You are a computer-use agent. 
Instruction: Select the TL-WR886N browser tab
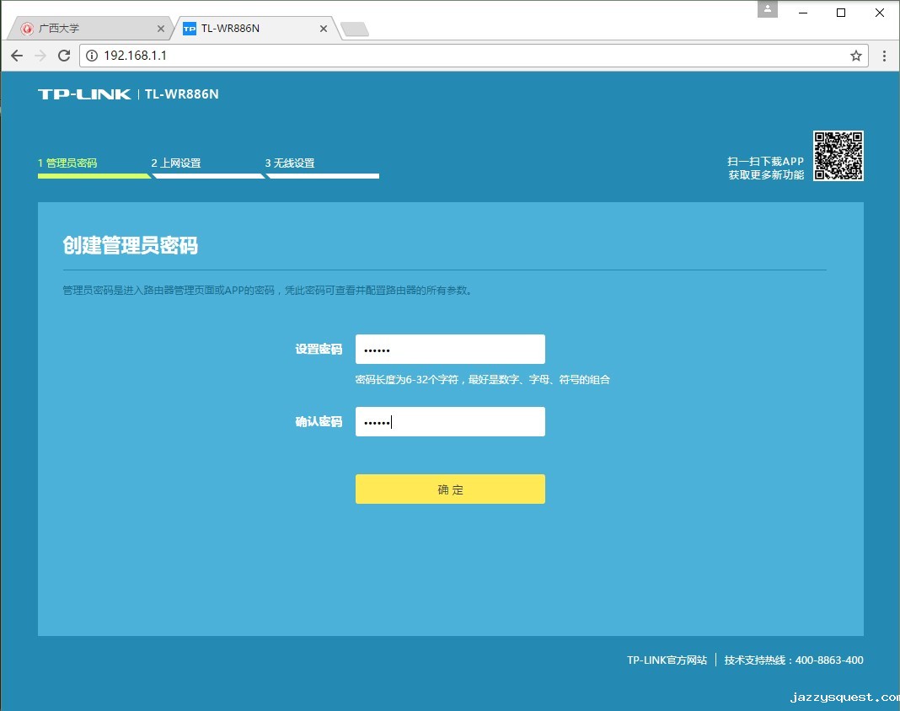(x=249, y=29)
